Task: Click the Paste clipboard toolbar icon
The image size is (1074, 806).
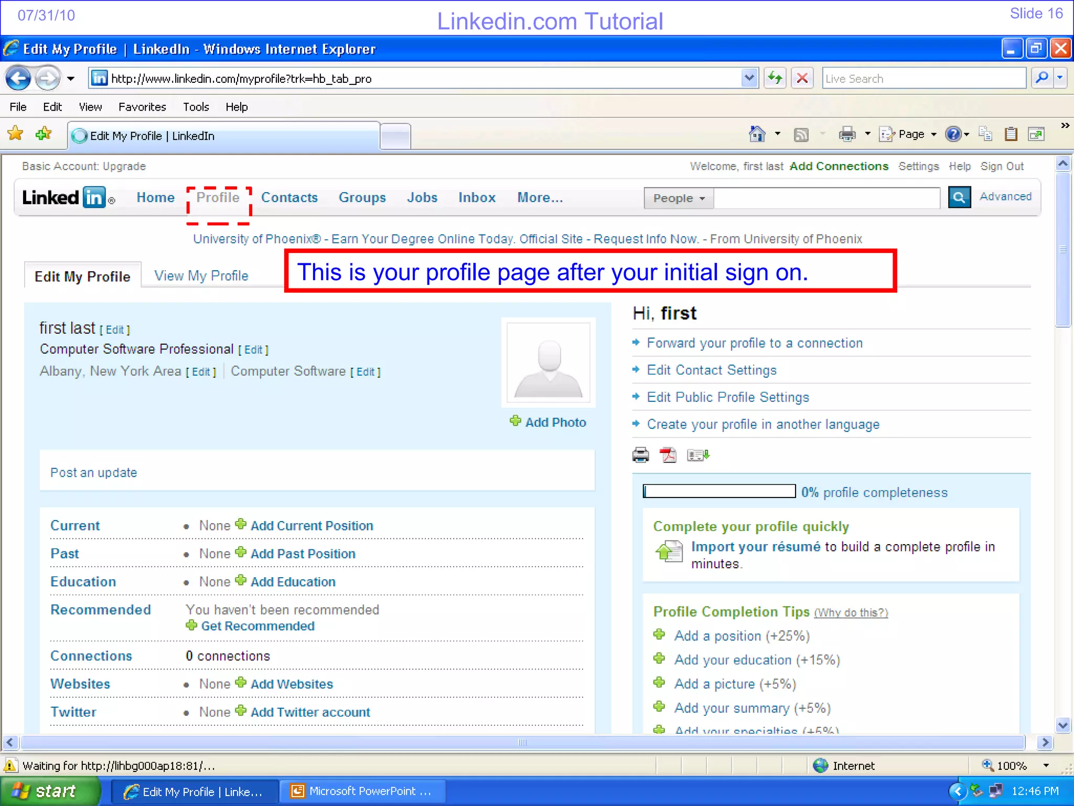Action: pos(1011,134)
